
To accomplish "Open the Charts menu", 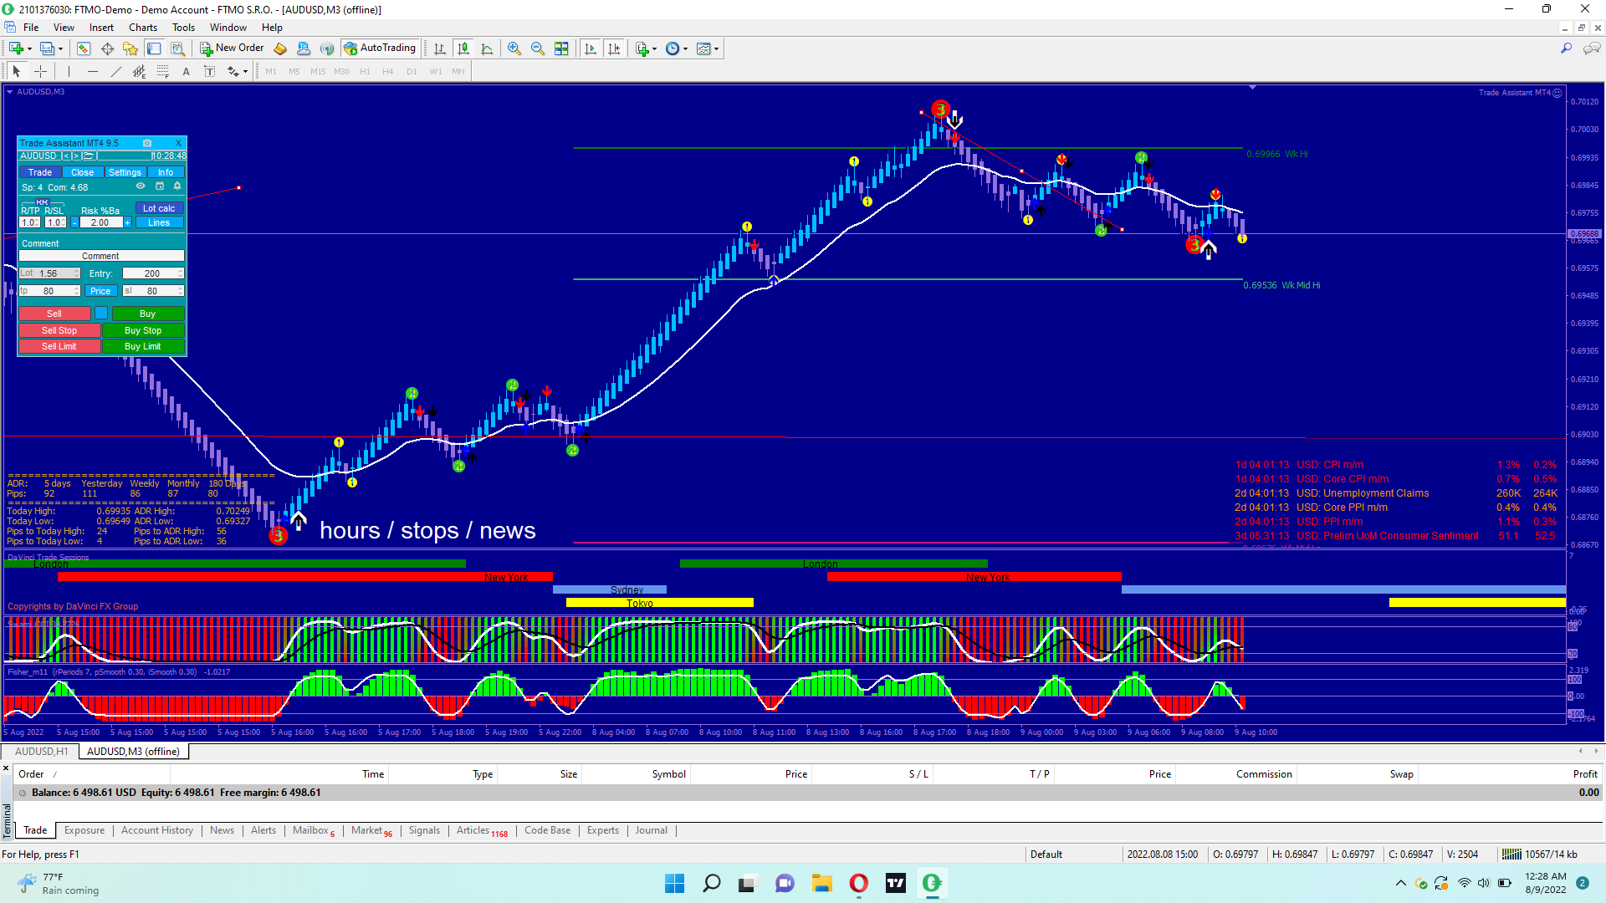I will coord(143,28).
